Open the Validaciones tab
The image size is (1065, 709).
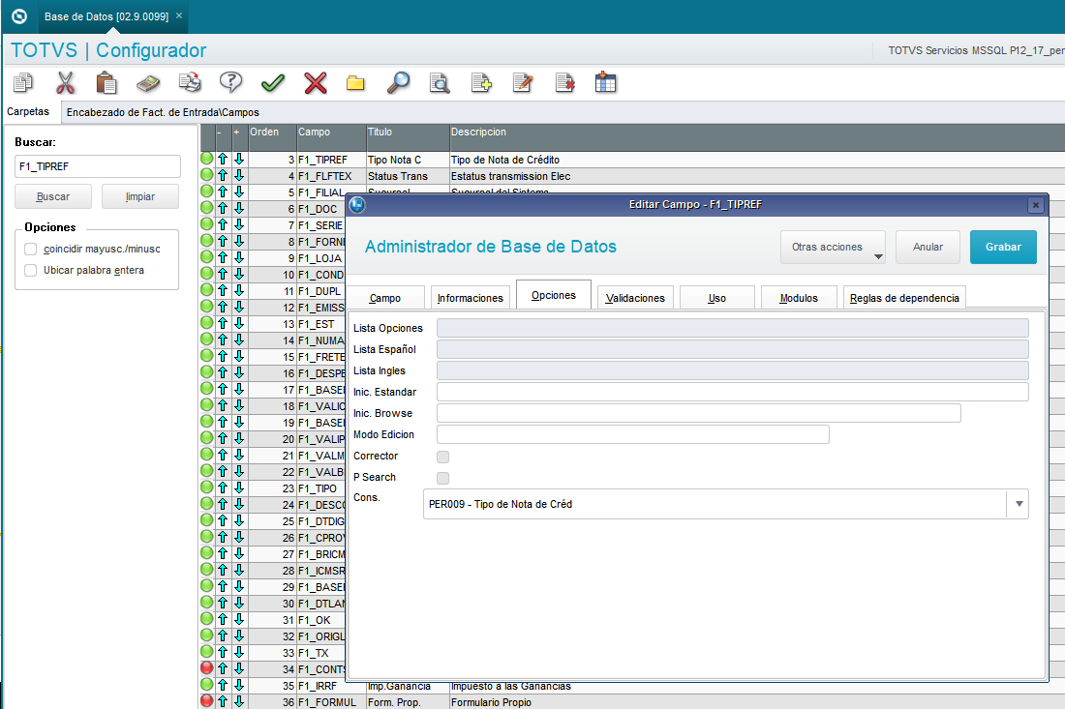click(x=635, y=298)
